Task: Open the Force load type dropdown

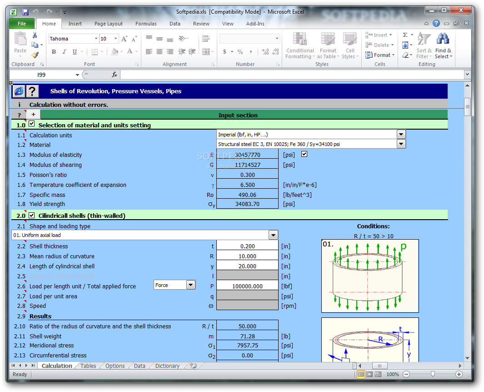Action: point(191,285)
